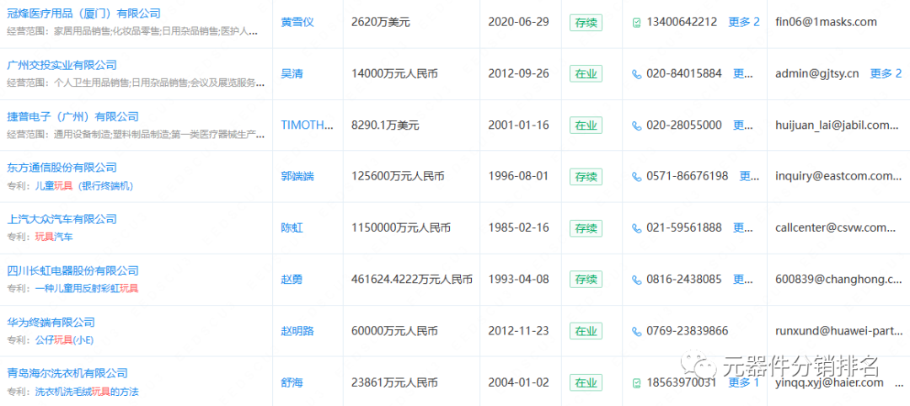Click phone icon beside 021-59561888
Screen dimensions: 910x406
(x=637, y=228)
